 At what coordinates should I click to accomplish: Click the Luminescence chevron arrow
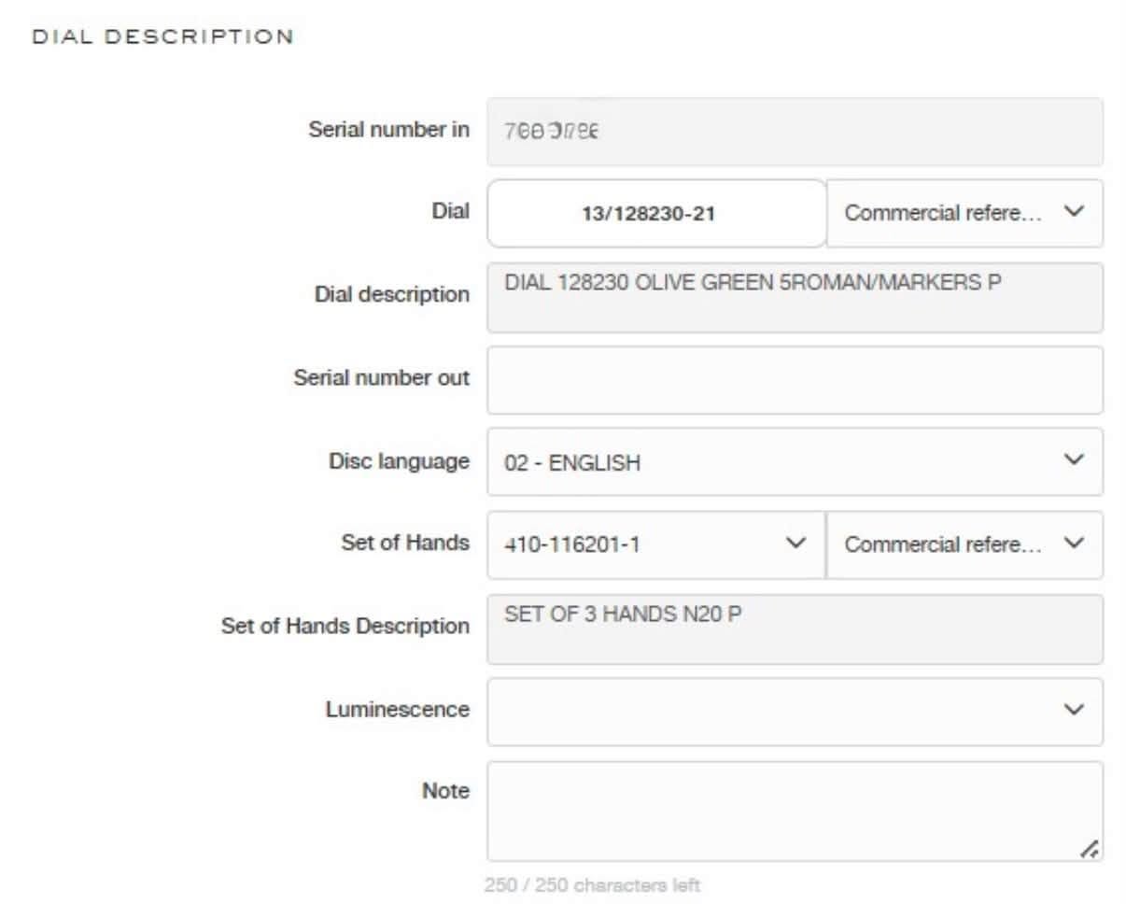(x=1075, y=710)
